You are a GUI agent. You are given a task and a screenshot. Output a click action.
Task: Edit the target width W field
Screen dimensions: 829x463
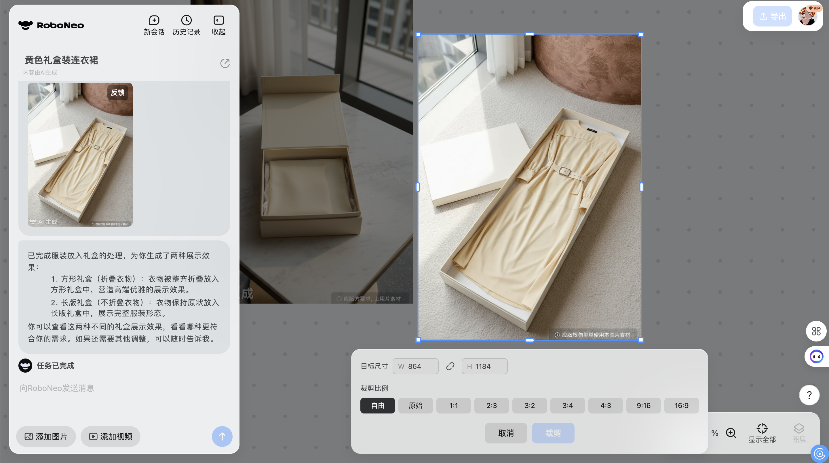click(x=415, y=366)
